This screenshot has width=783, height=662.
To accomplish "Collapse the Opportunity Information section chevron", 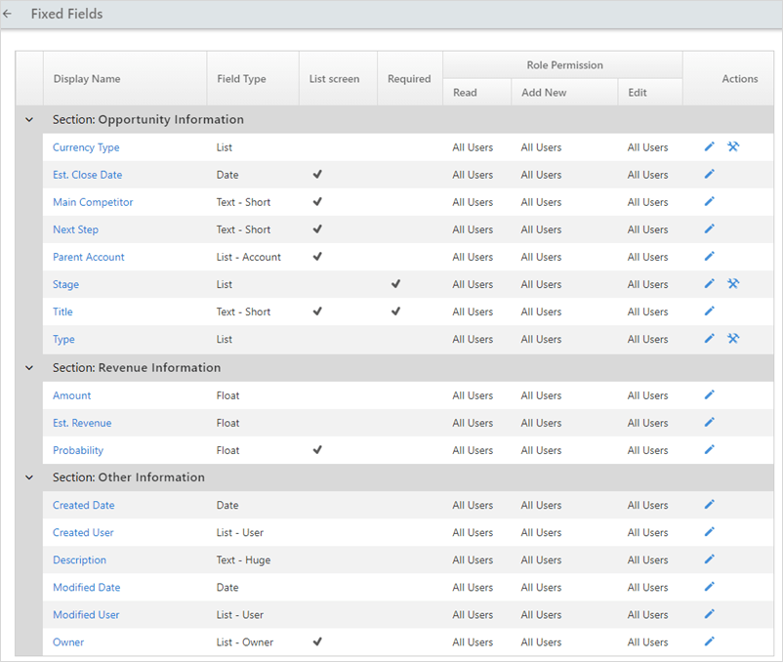I will click(29, 120).
